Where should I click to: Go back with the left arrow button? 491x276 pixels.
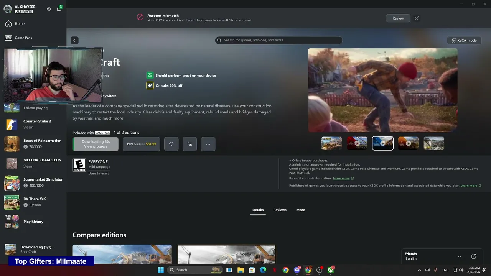(74, 40)
